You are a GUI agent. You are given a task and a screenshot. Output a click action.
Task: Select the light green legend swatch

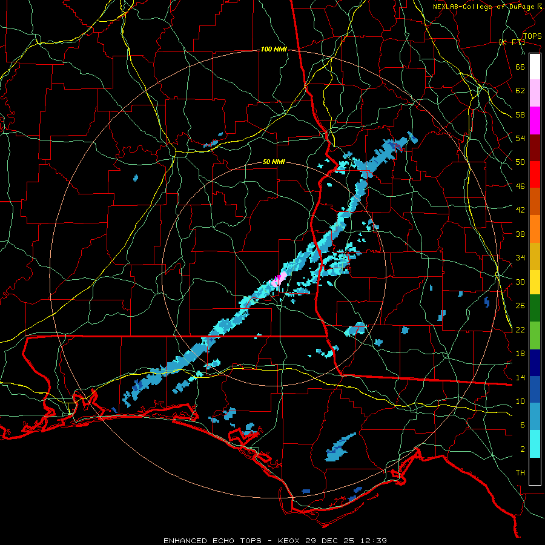point(535,335)
